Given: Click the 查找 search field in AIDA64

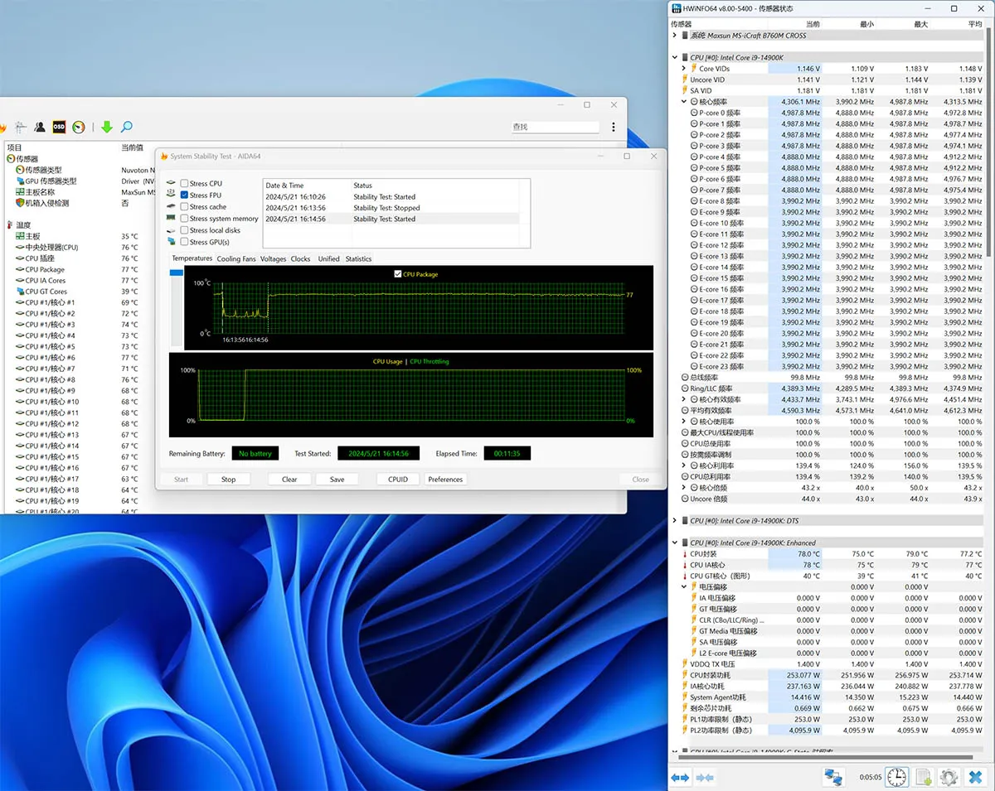Looking at the screenshot, I should click(555, 127).
